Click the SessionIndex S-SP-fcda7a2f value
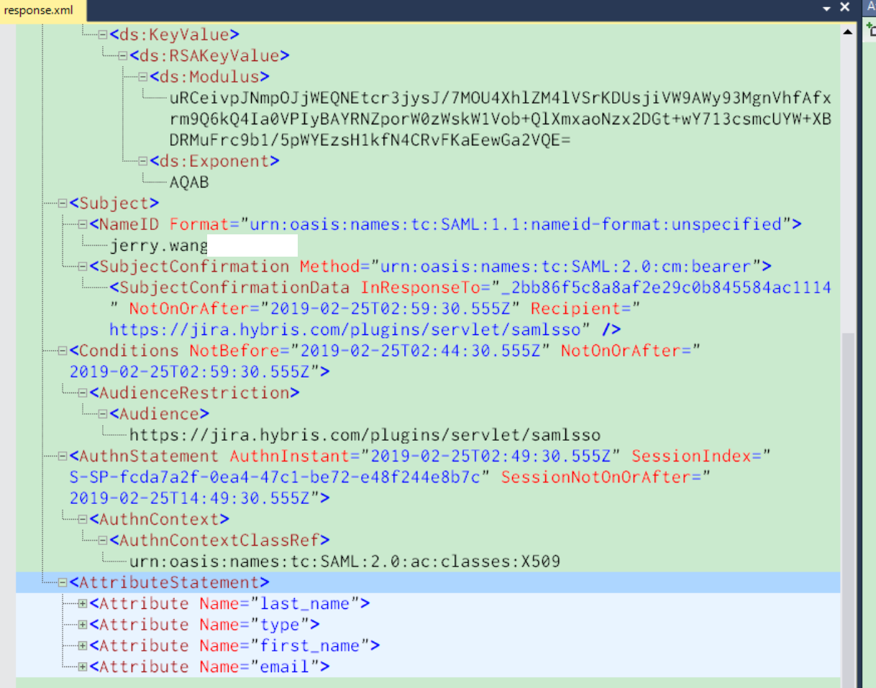 pyautogui.click(x=275, y=477)
